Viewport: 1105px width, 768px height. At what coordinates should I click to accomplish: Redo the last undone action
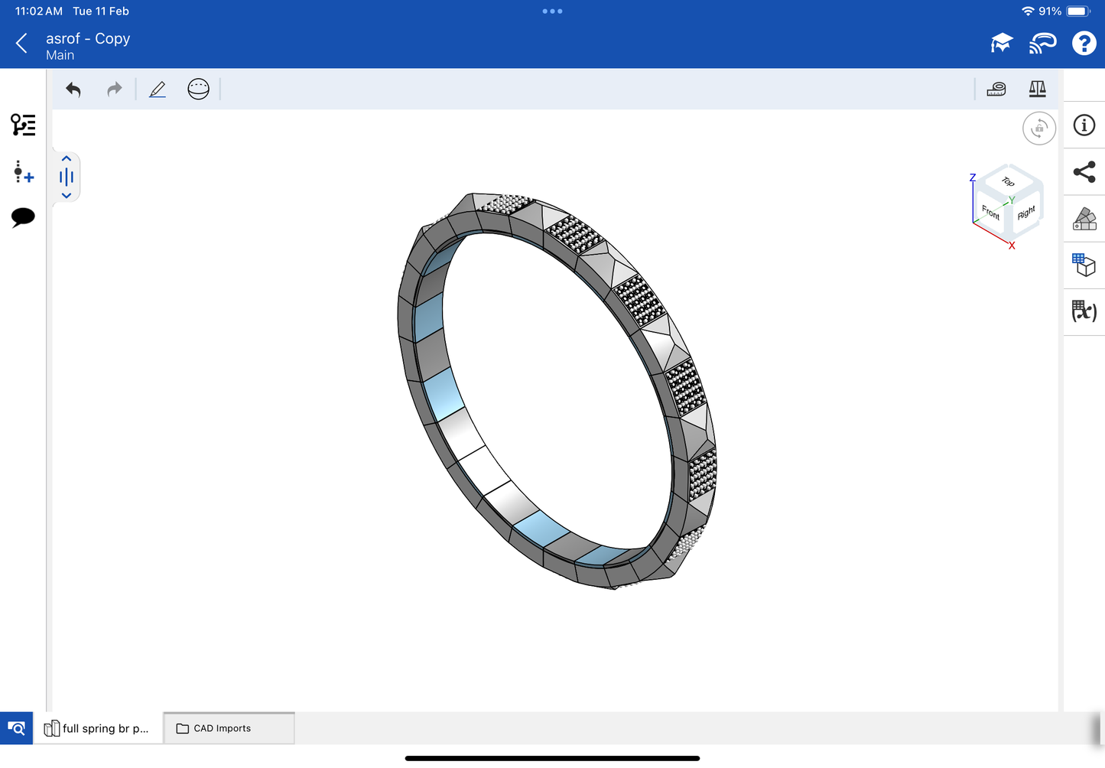(114, 89)
